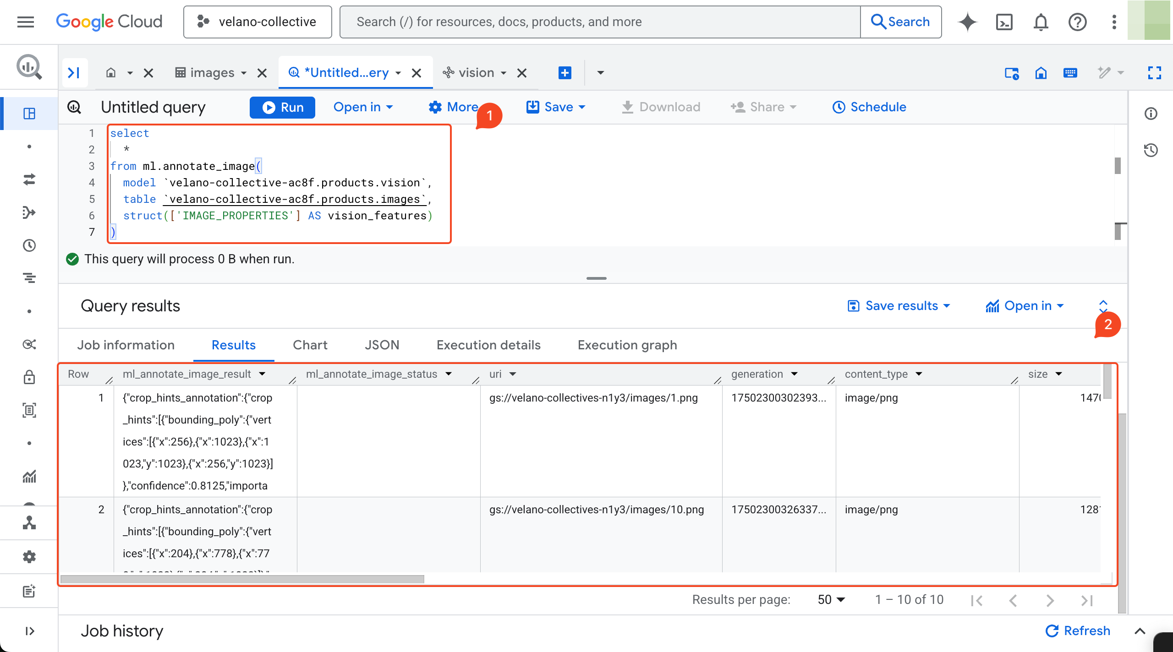Change results per page from 50

pos(831,600)
